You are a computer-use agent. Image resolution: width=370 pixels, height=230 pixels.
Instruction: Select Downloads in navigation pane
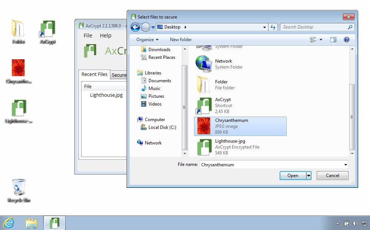(156, 49)
